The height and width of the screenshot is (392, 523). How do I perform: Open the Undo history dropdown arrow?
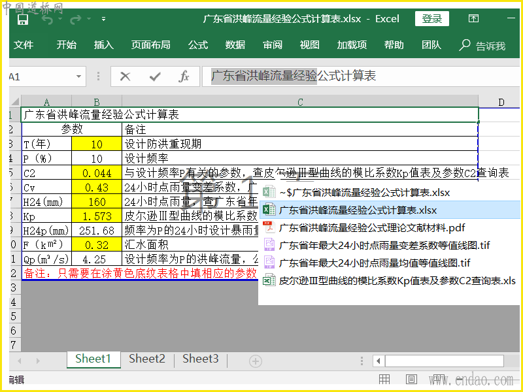tap(60, 19)
